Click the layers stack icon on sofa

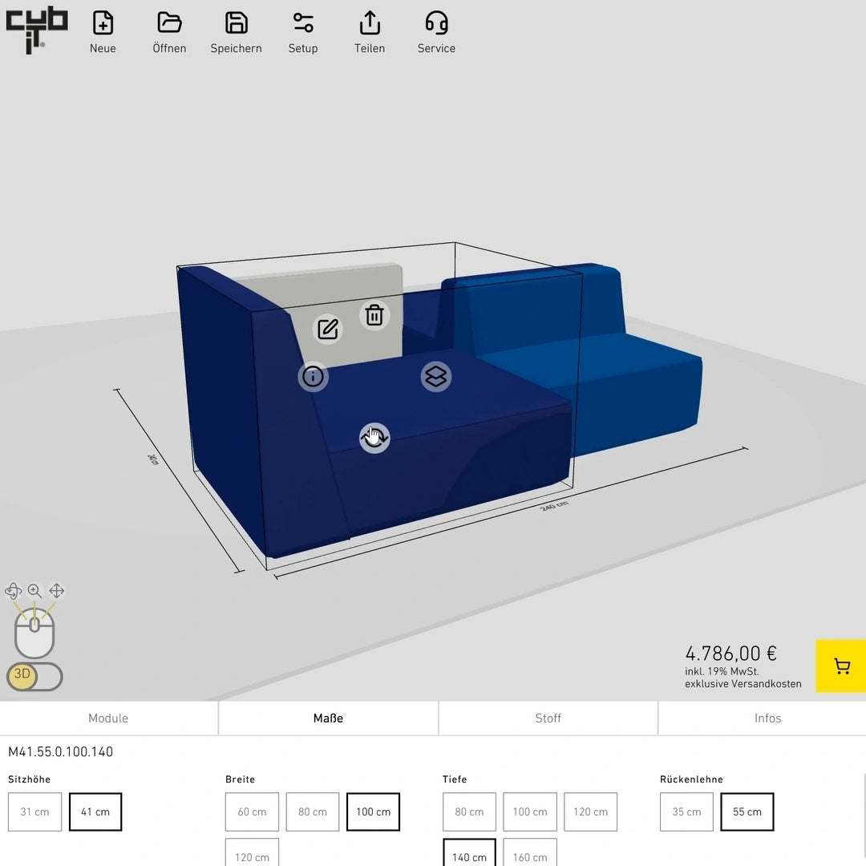[435, 376]
